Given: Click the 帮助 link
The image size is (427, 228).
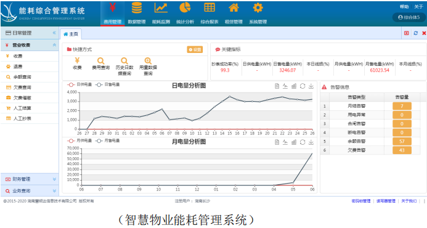Looking at the screenshot, I should coord(404,7).
